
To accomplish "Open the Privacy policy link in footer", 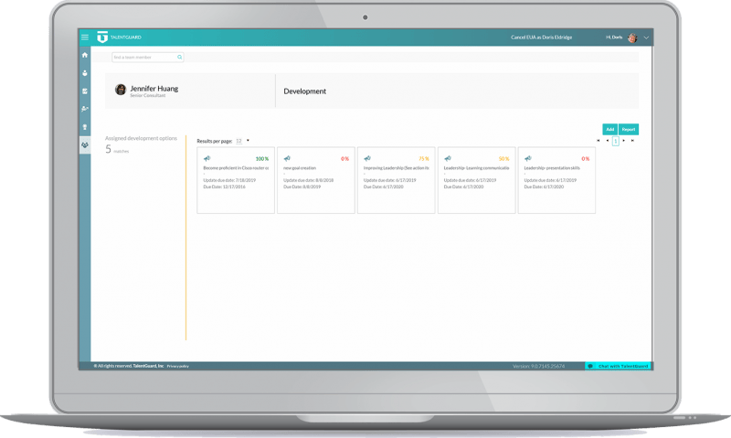I will [x=177, y=366].
